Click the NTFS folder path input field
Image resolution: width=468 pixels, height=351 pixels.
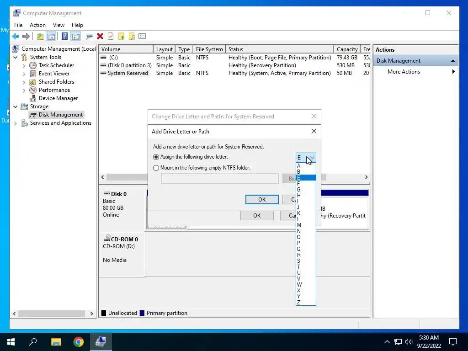coord(220,179)
